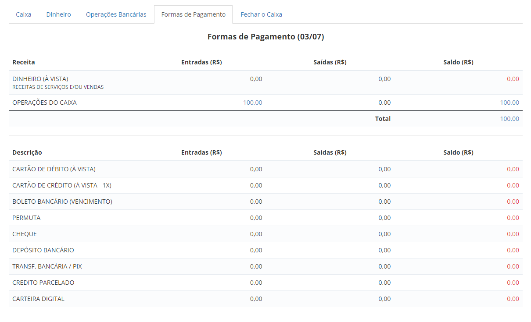This screenshot has height=322, width=531.
Task: Select the CARTEIRA DIGITAL row label
Action: click(38, 299)
